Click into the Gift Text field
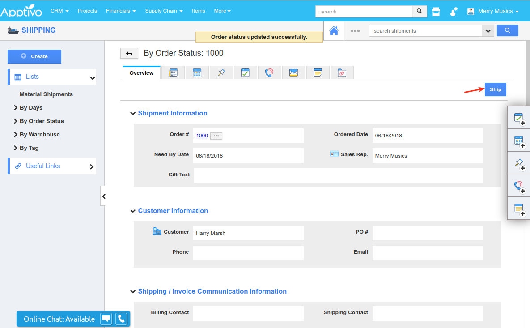 click(x=338, y=175)
